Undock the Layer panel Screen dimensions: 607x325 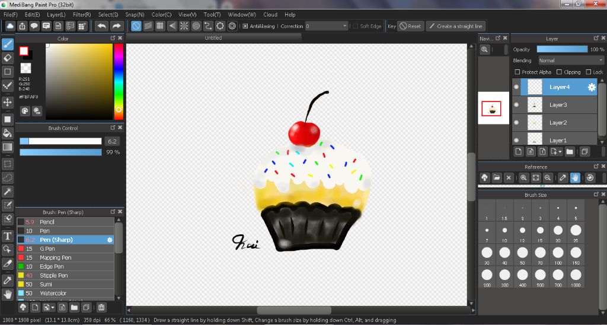(596, 38)
